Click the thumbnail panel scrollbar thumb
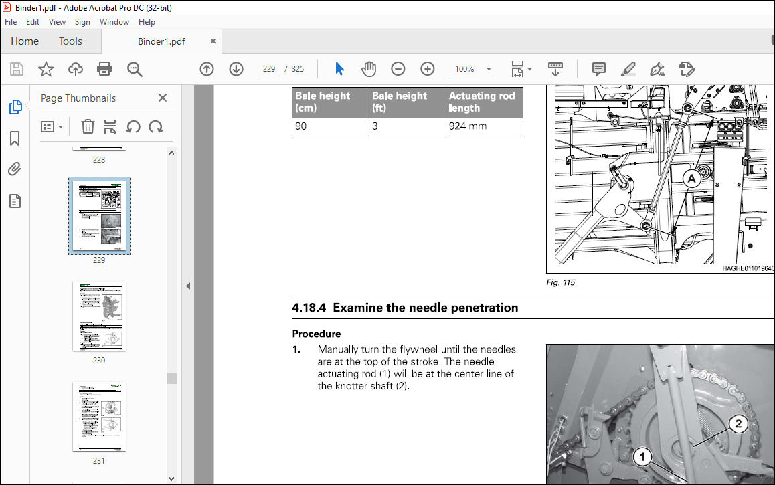The image size is (775, 485). pos(171,378)
